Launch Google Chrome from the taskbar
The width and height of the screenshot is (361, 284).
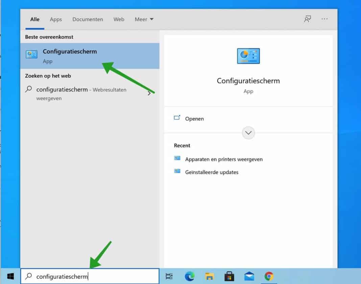(269, 276)
